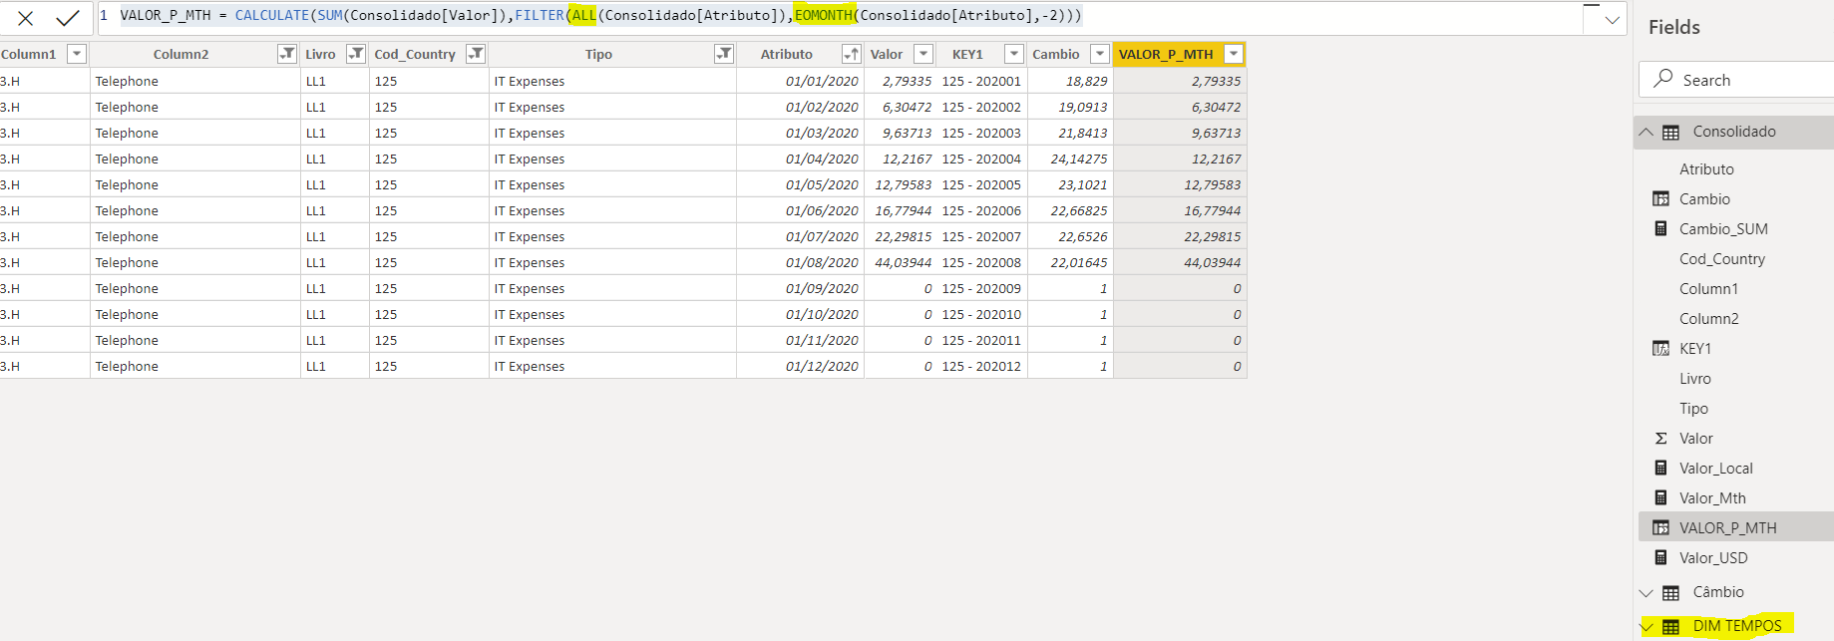Viewport: 1834px width, 641px height.
Task: Open VALOR_P_MTH column header dropdown
Action: click(1234, 54)
